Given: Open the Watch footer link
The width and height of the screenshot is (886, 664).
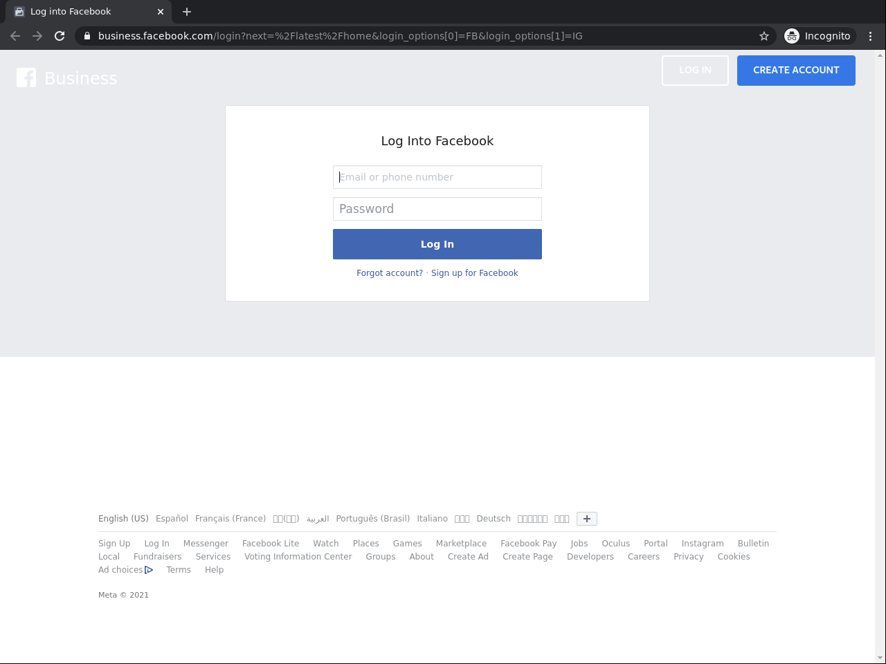Looking at the screenshot, I should tap(326, 544).
